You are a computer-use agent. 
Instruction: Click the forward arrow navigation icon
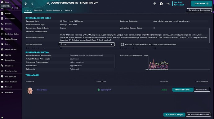pos(32,4)
